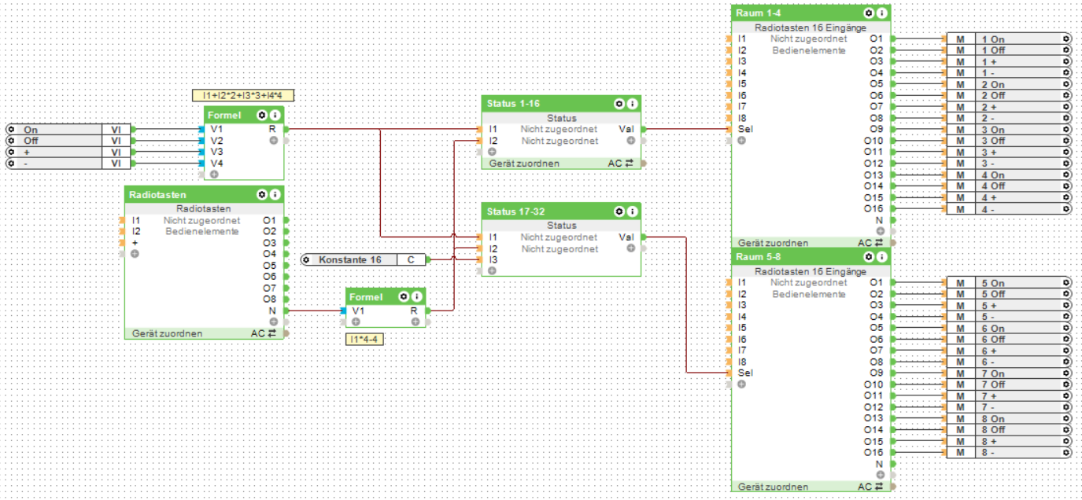Viewport: 1082px width, 500px height.
Task: Add input plus on Status 1-16 below I2
Action: (493, 152)
